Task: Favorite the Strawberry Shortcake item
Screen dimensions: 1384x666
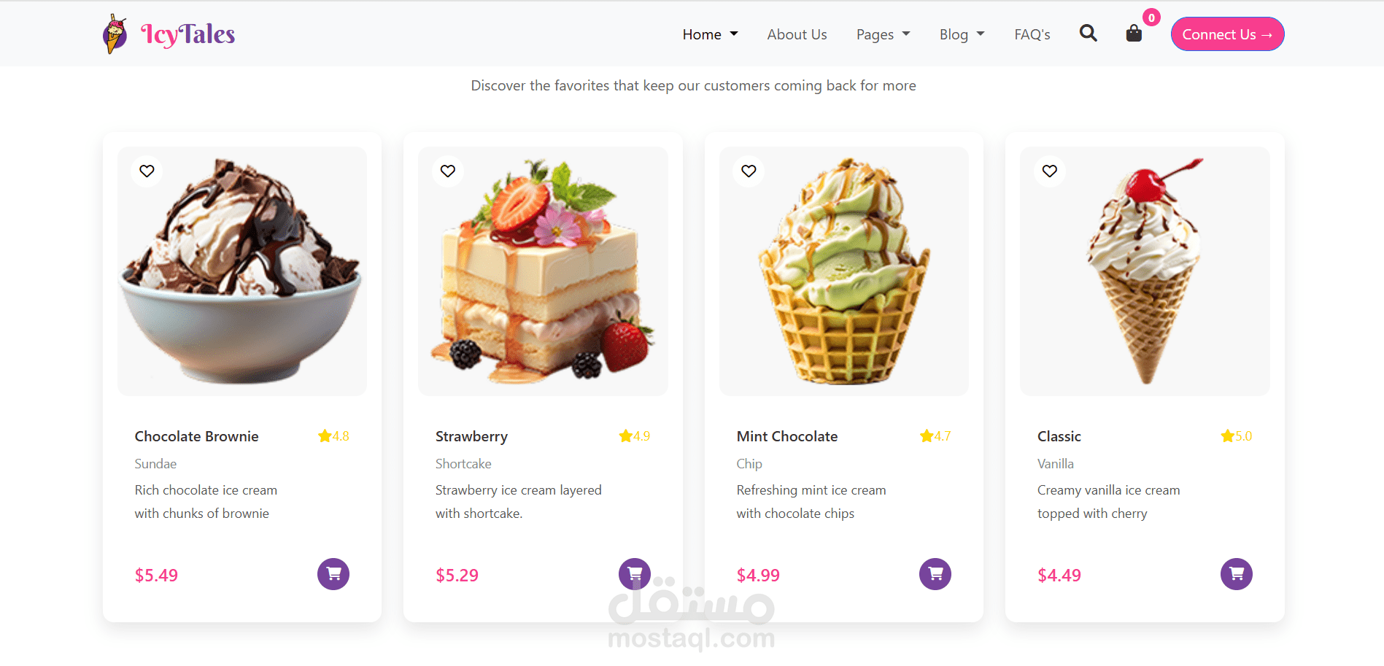Action: (x=448, y=171)
